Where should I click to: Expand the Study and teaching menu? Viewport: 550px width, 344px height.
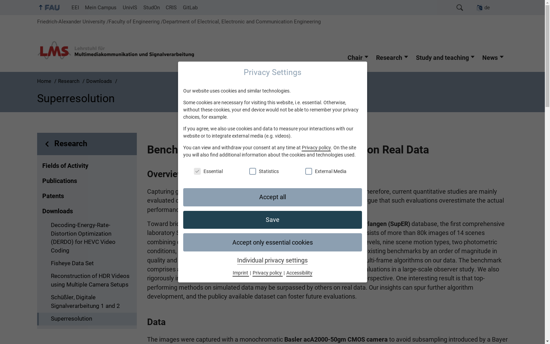point(445,58)
